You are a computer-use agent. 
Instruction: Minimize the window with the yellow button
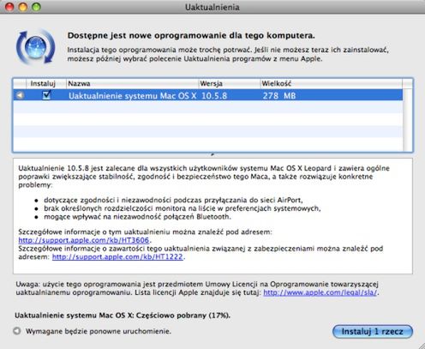click(23, 7)
